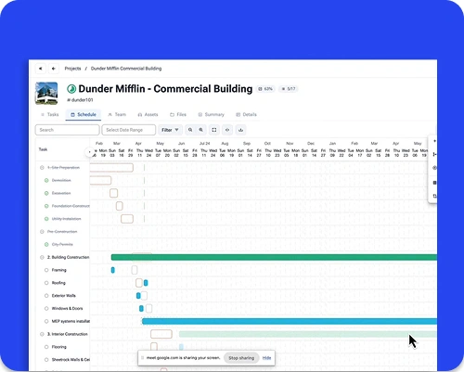Mark the Windows & Doors circle complete
This screenshot has height=372, width=464.
pos(46,308)
